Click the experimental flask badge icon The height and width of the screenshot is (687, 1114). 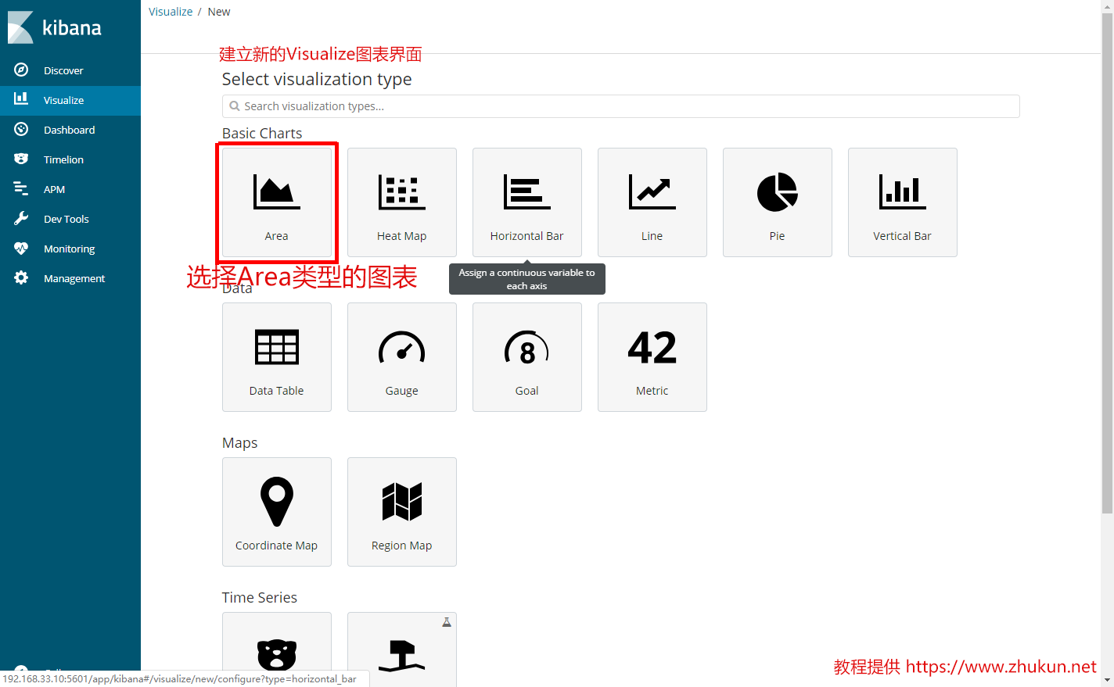click(x=447, y=622)
